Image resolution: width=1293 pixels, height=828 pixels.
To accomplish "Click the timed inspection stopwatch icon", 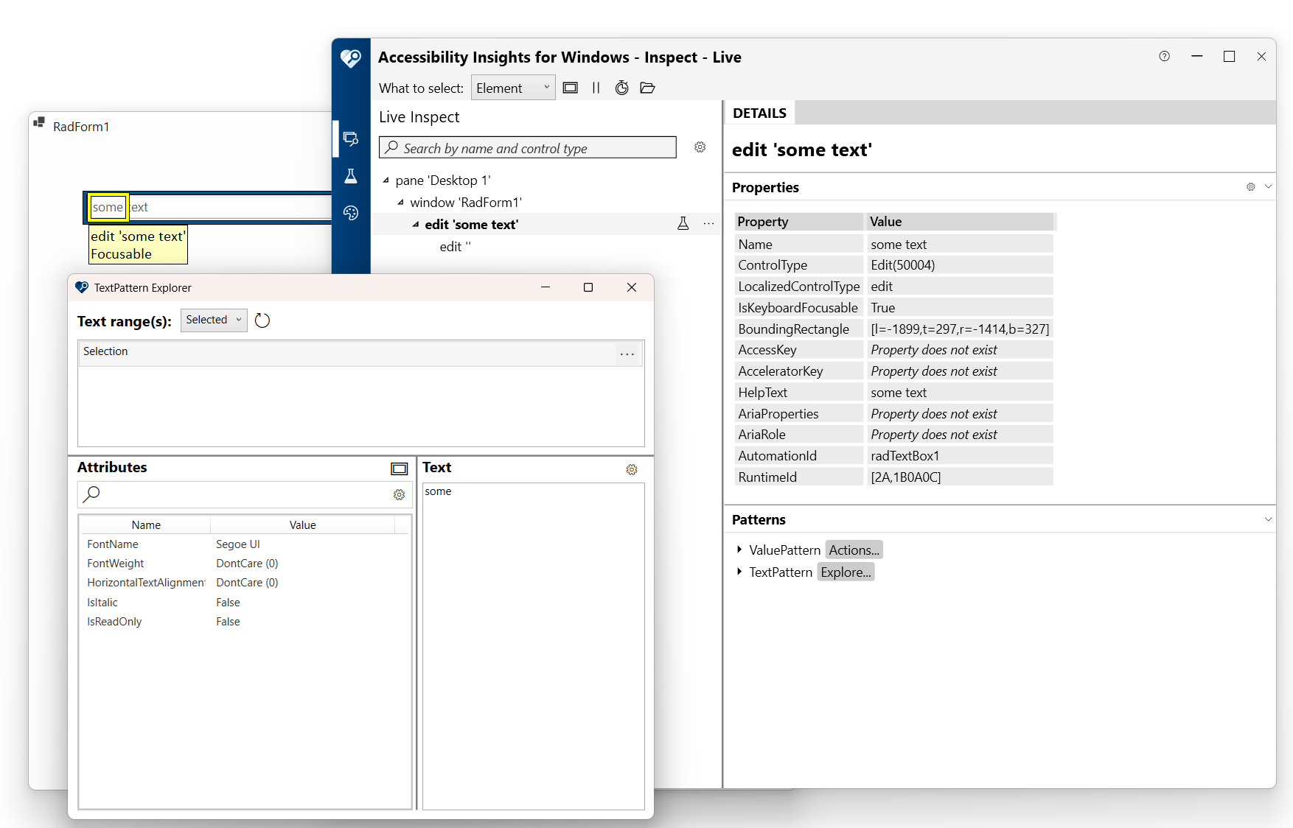I will coord(622,88).
